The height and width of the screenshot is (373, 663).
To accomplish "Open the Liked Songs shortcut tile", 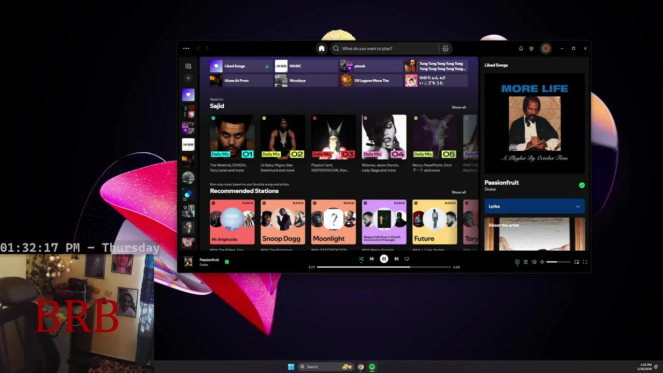I will [241, 66].
